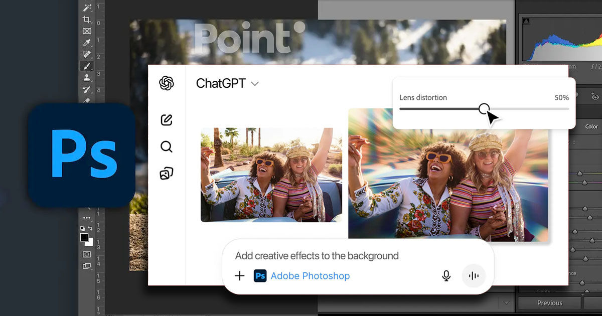Toggle shadow clipping indicator on Lightroom histogram
602x316 pixels.
(526, 21)
